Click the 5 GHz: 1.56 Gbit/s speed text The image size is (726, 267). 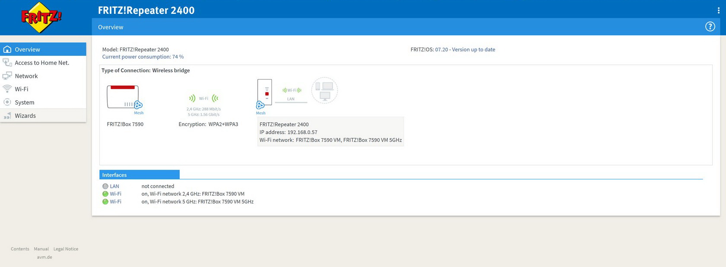click(204, 114)
